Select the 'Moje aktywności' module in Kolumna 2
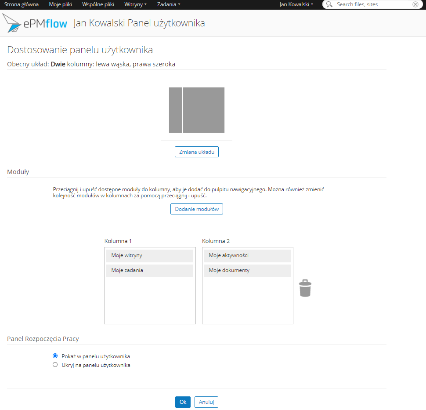 [x=247, y=256]
